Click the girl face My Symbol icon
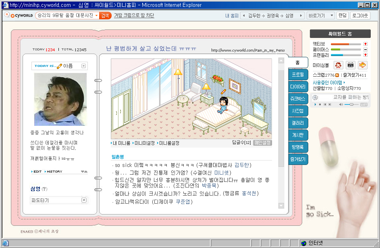The width and height of the screenshot is (380, 248). [x=338, y=65]
